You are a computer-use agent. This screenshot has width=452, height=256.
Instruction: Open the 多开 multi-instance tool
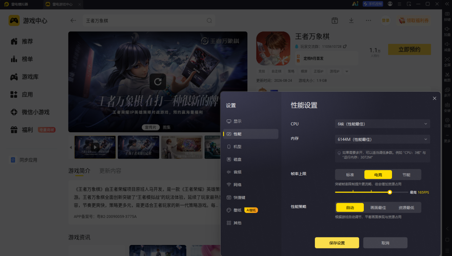click(447, 92)
